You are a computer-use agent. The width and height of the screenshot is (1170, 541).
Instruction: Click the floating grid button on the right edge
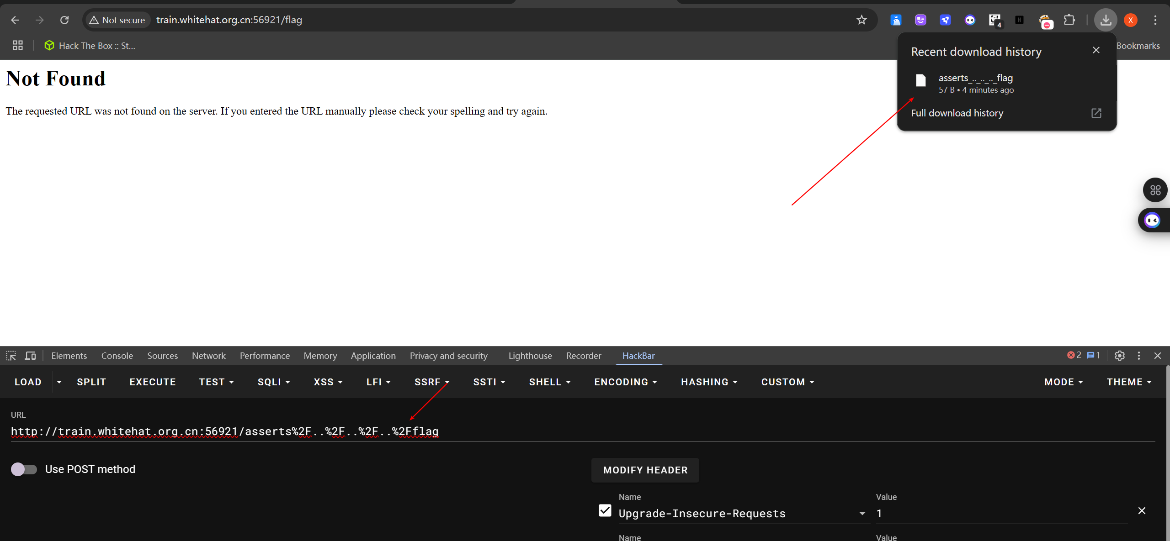click(1155, 190)
